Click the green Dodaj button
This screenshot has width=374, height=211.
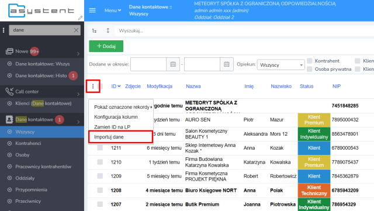point(106,46)
